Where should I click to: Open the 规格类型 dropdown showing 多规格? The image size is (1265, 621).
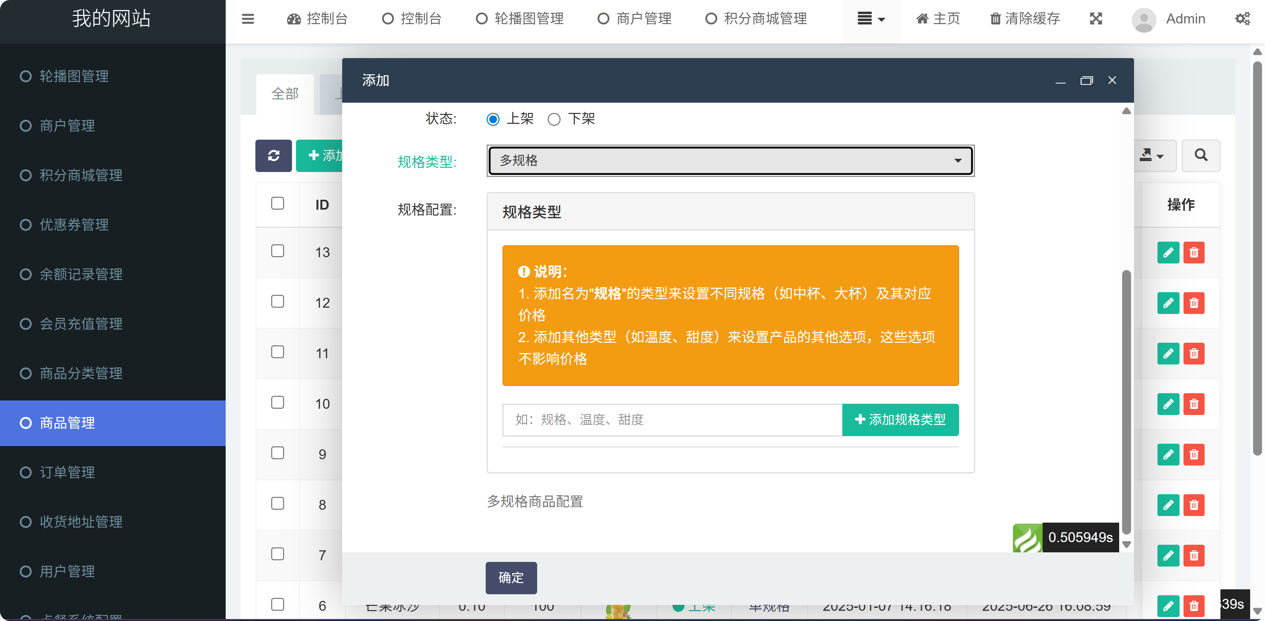(x=730, y=161)
